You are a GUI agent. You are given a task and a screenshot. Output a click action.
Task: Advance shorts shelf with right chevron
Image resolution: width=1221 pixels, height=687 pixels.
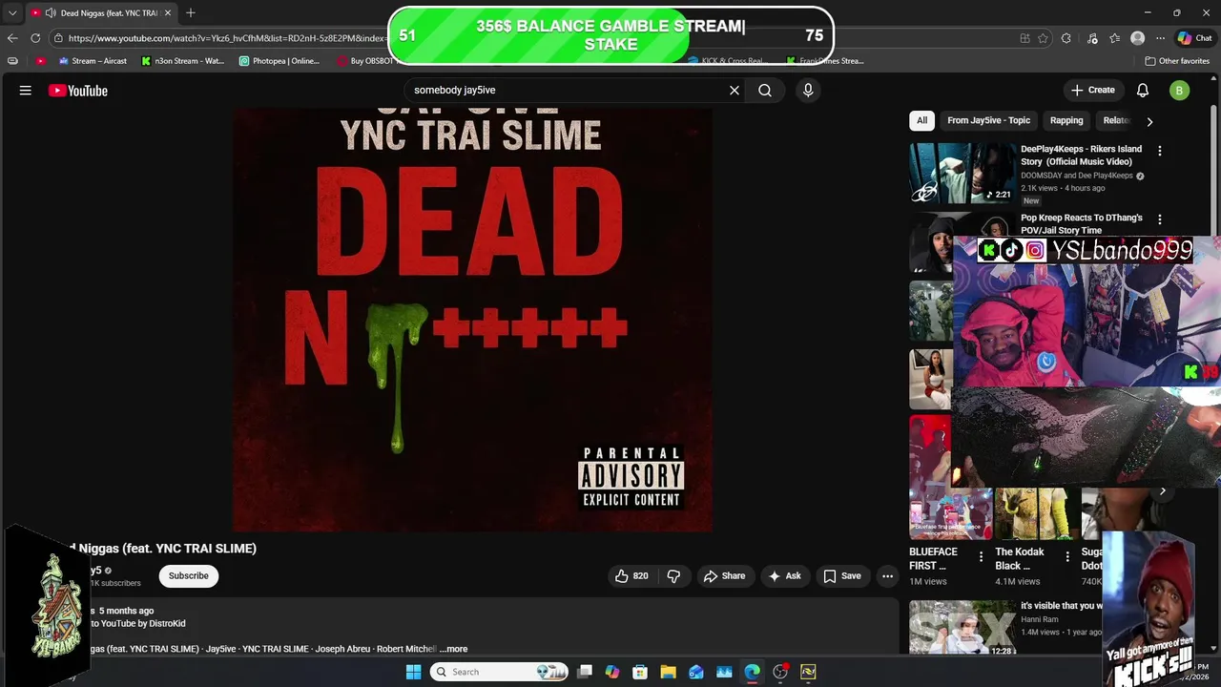click(1162, 490)
